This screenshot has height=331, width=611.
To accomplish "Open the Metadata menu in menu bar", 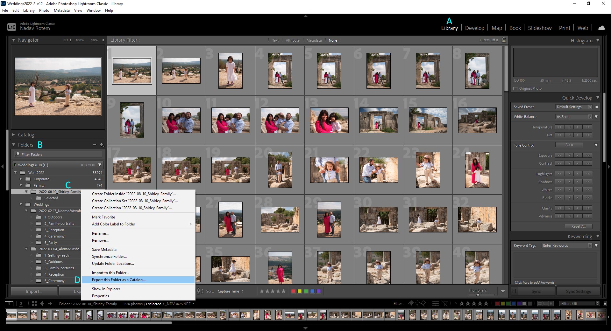I will click(61, 10).
